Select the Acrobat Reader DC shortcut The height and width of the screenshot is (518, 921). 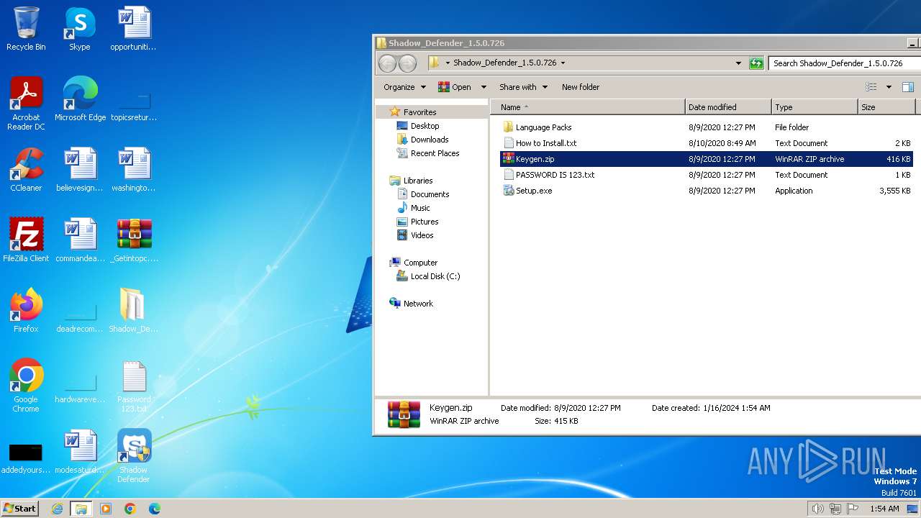[x=26, y=104]
